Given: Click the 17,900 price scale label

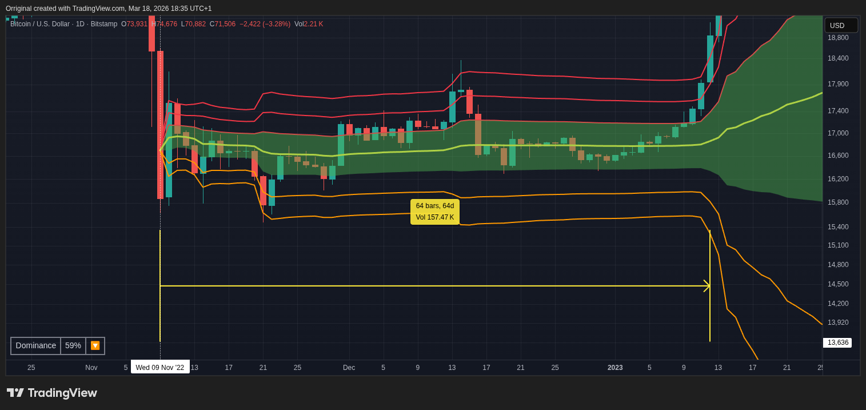Looking at the screenshot, I should click(838, 84).
